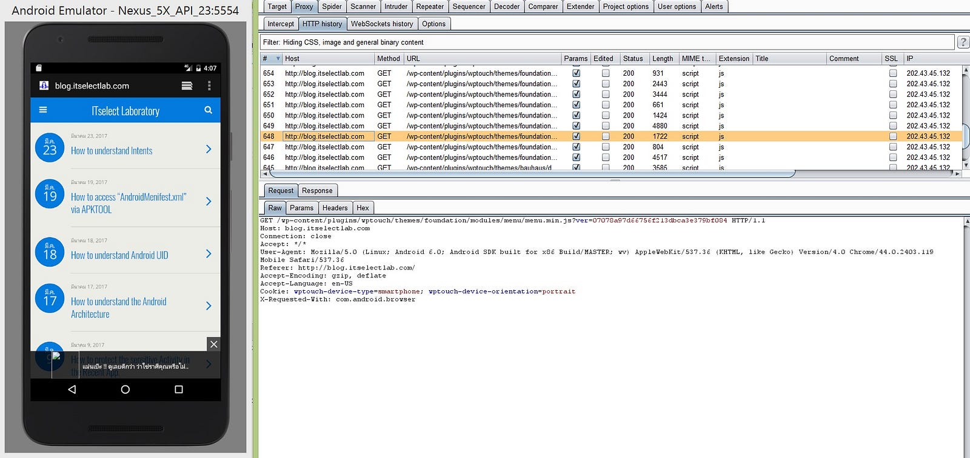The width and height of the screenshot is (970, 458).
Task: Open post How to understand Intents
Action: pos(112,151)
